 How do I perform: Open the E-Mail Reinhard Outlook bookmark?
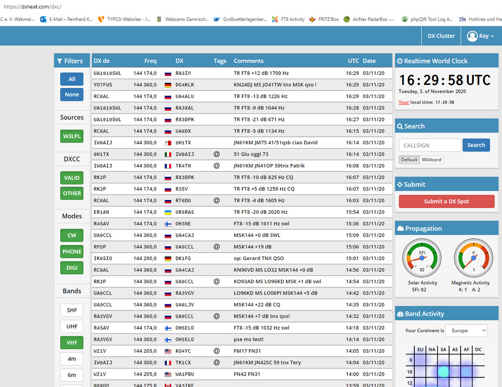point(66,19)
